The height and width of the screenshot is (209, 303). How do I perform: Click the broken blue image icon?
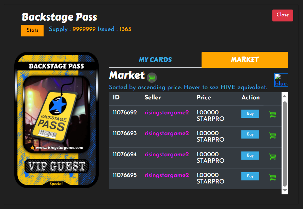pyautogui.click(x=281, y=80)
